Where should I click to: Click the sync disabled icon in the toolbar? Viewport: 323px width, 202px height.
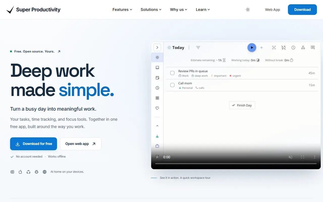pos(284,47)
